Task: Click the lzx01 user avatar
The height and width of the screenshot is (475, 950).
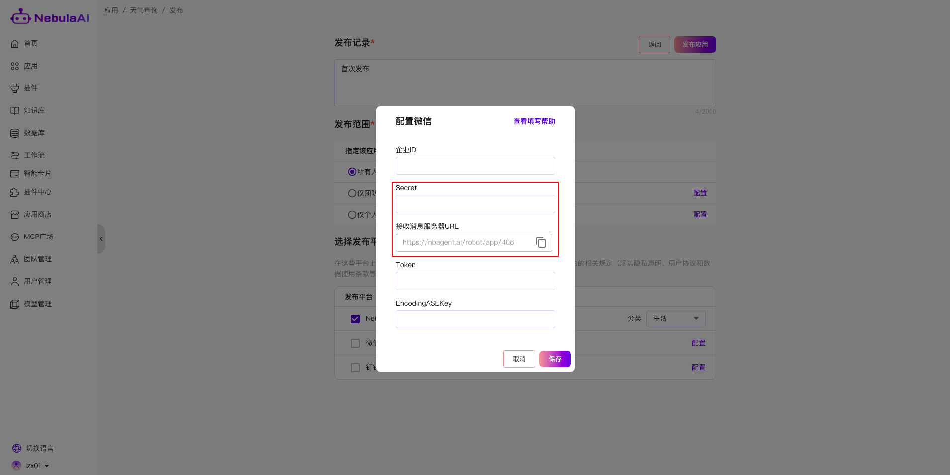Action: pos(16,465)
